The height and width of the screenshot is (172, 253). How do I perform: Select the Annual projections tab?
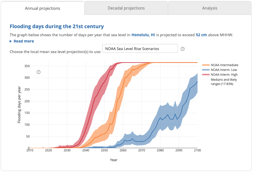(x=42, y=8)
